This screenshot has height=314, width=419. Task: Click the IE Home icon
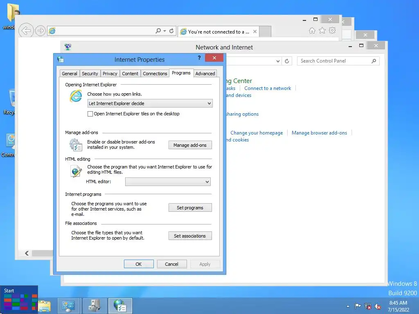(x=312, y=30)
